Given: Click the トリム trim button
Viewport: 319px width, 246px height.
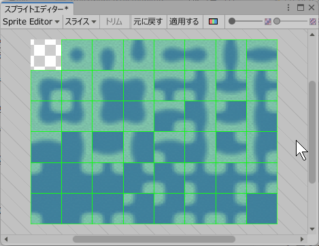Looking at the screenshot, I should [114, 22].
